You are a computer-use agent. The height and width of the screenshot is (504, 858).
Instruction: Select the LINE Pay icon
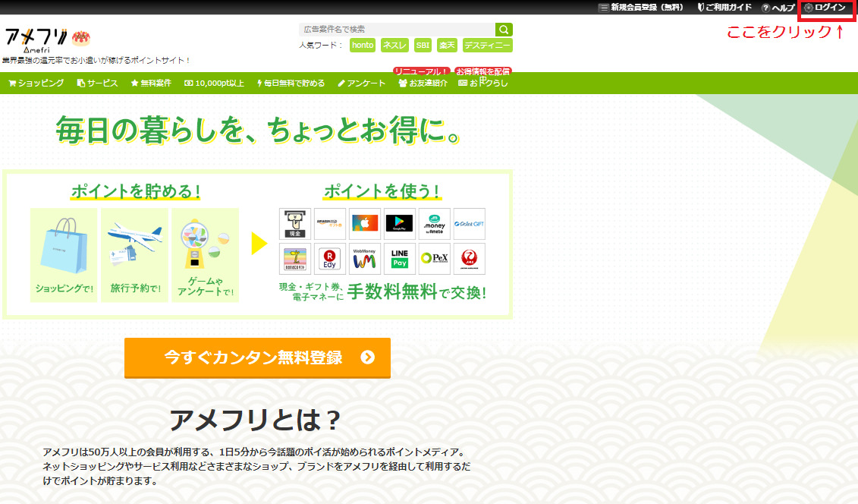(x=400, y=258)
